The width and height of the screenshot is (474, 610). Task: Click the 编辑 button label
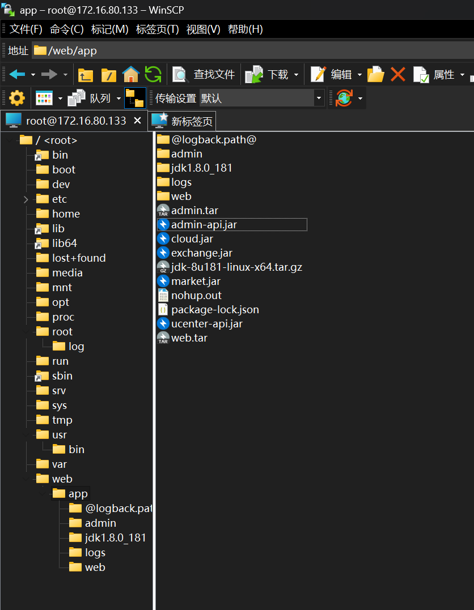(x=341, y=74)
